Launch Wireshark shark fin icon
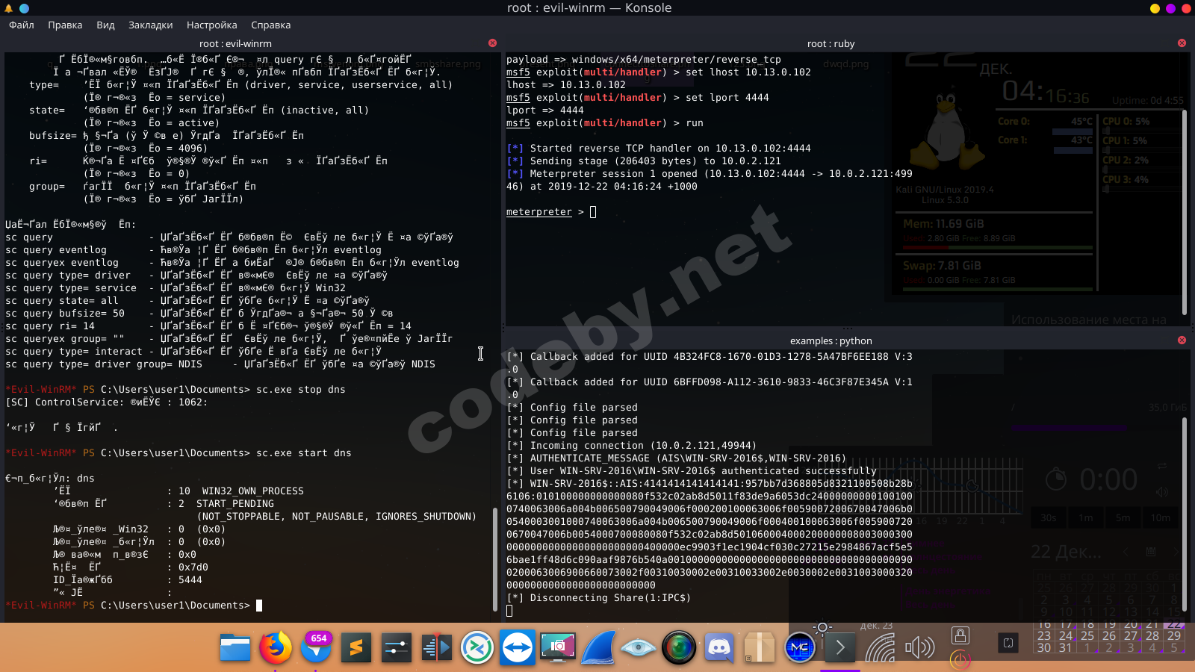Viewport: 1195px width, 672px height. point(598,647)
